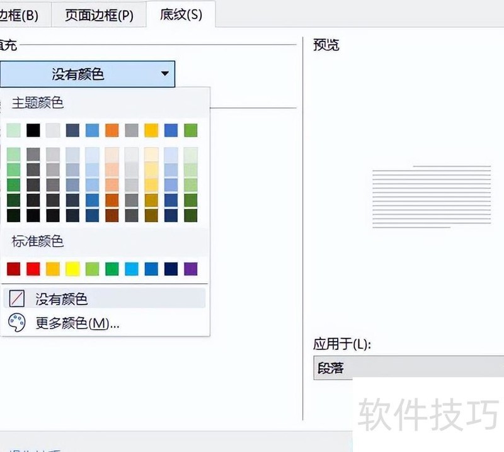The width and height of the screenshot is (504, 452).
Task: Select the orange theme color
Action: click(112, 130)
